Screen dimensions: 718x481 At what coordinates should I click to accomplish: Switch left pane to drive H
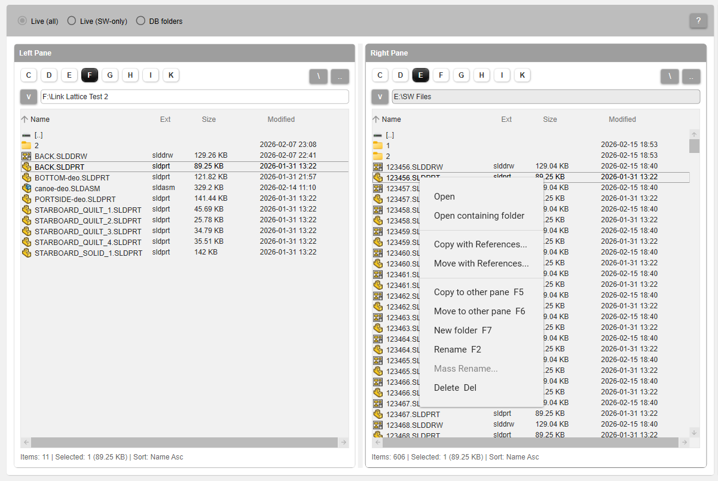pyautogui.click(x=130, y=75)
